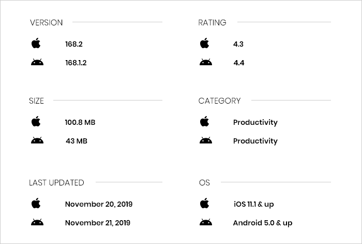Click the Android icon under Rating
The height and width of the screenshot is (244, 362).
[205, 63]
